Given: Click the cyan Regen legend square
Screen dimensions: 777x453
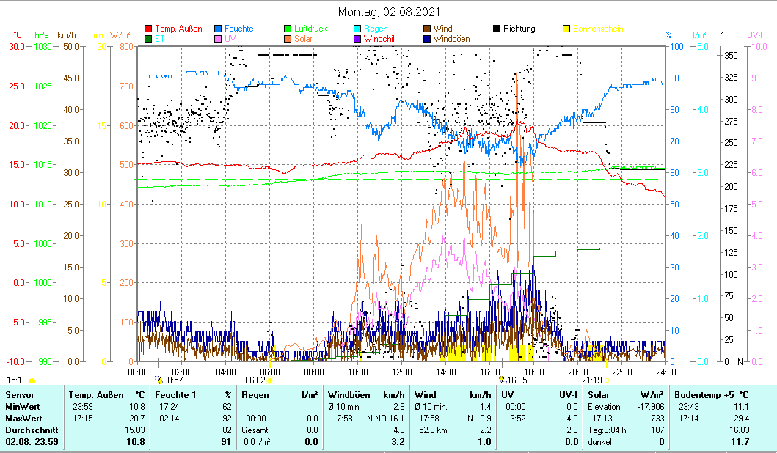Looking at the screenshot, I should coord(358,29).
